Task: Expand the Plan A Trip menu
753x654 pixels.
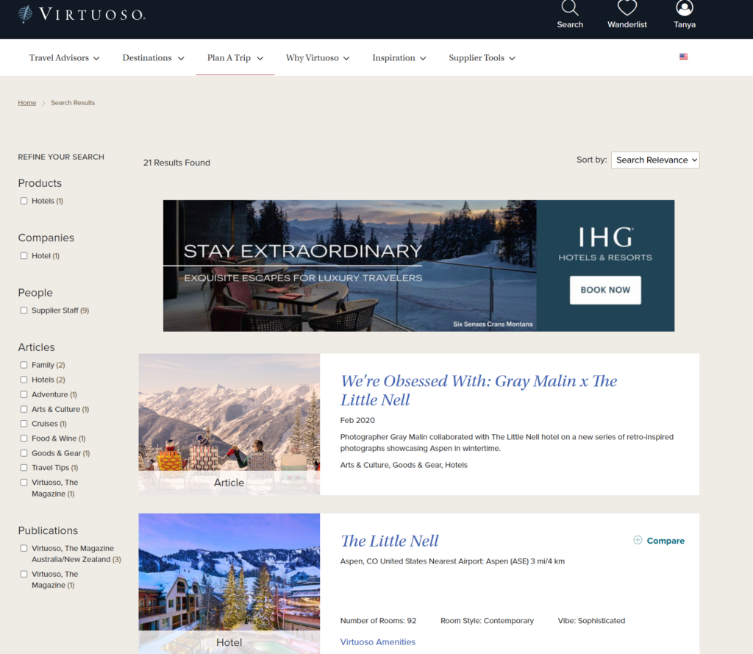Action: pyautogui.click(x=235, y=57)
